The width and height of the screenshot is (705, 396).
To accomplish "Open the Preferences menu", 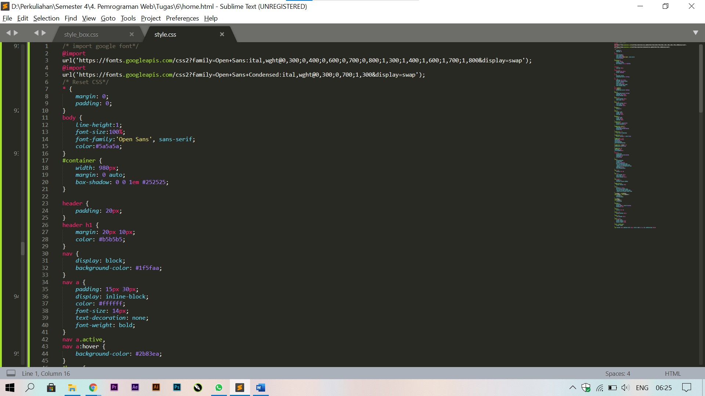I will coord(182,18).
